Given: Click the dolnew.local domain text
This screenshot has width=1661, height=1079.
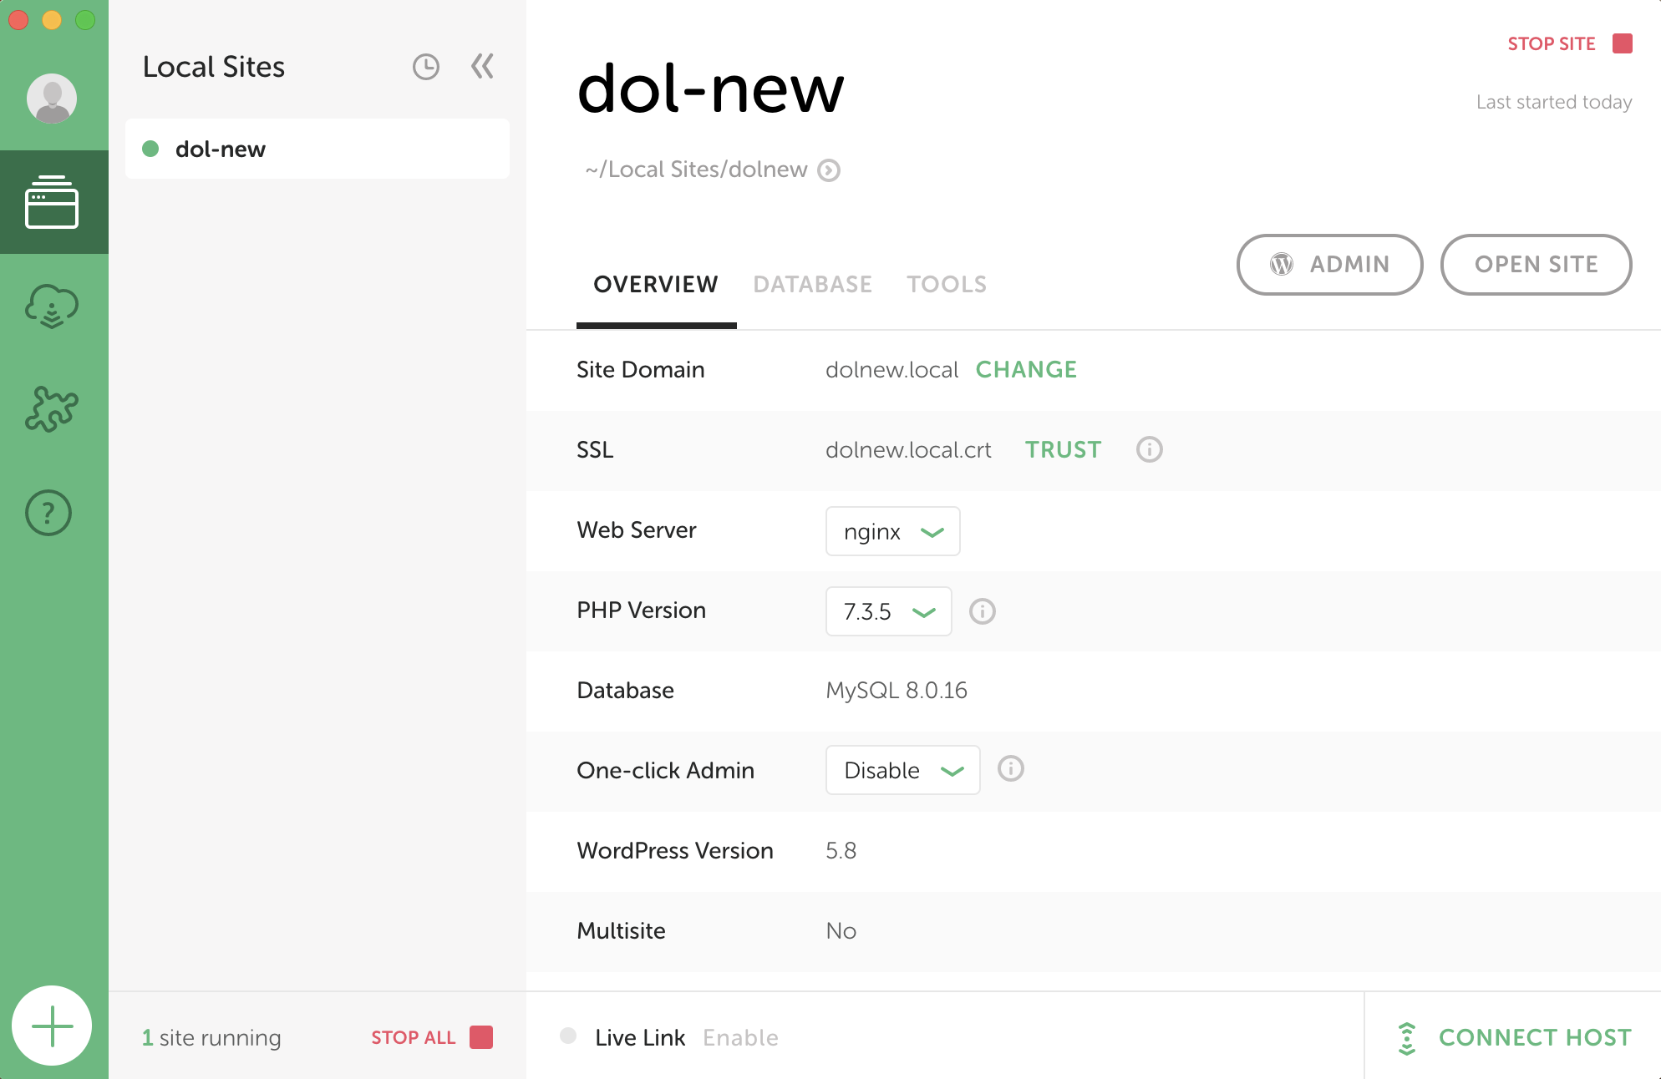Looking at the screenshot, I should (891, 370).
